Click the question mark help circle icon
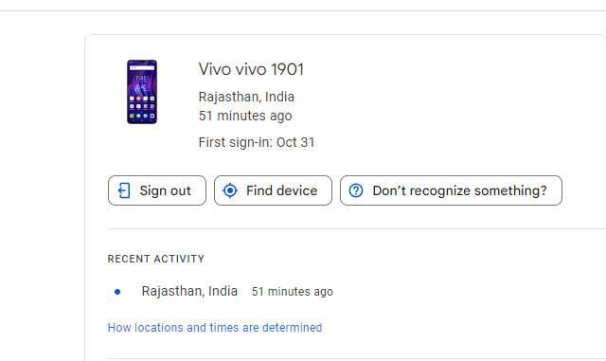 [x=356, y=190]
